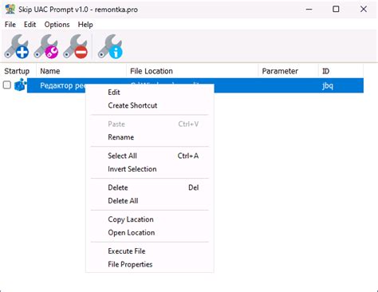Click the info wrench icon
The height and width of the screenshot is (292, 378).
pos(110,46)
